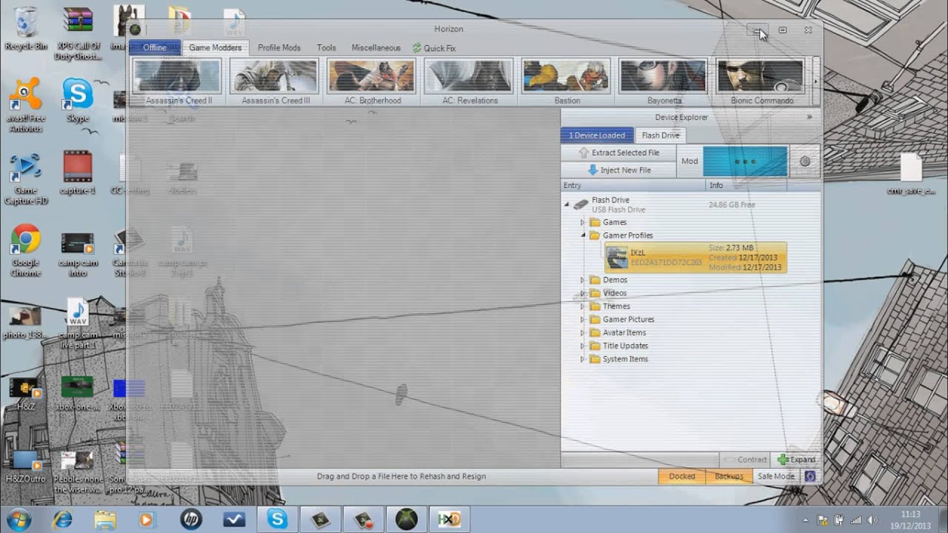Viewport: 948px width, 533px height.
Task: Switch to the Game Modders tab
Action: (x=216, y=48)
